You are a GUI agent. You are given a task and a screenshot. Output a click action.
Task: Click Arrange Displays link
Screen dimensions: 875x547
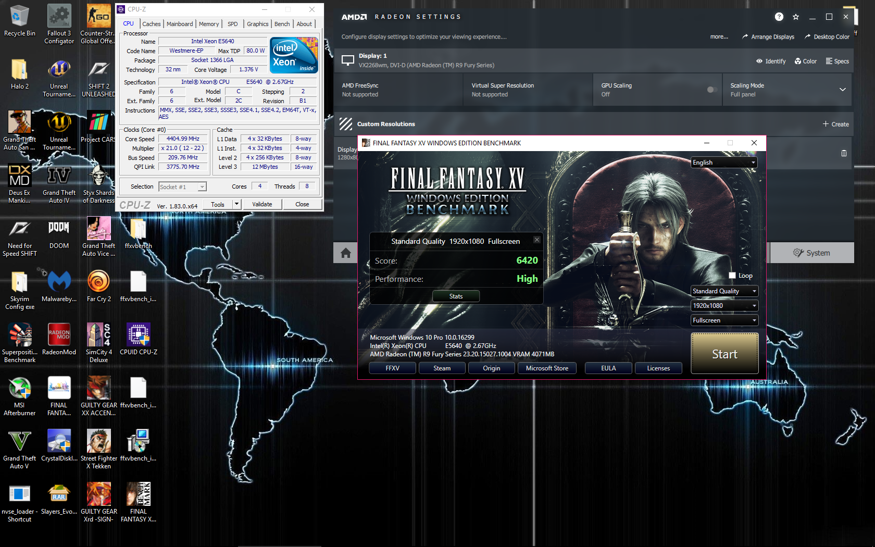click(768, 37)
